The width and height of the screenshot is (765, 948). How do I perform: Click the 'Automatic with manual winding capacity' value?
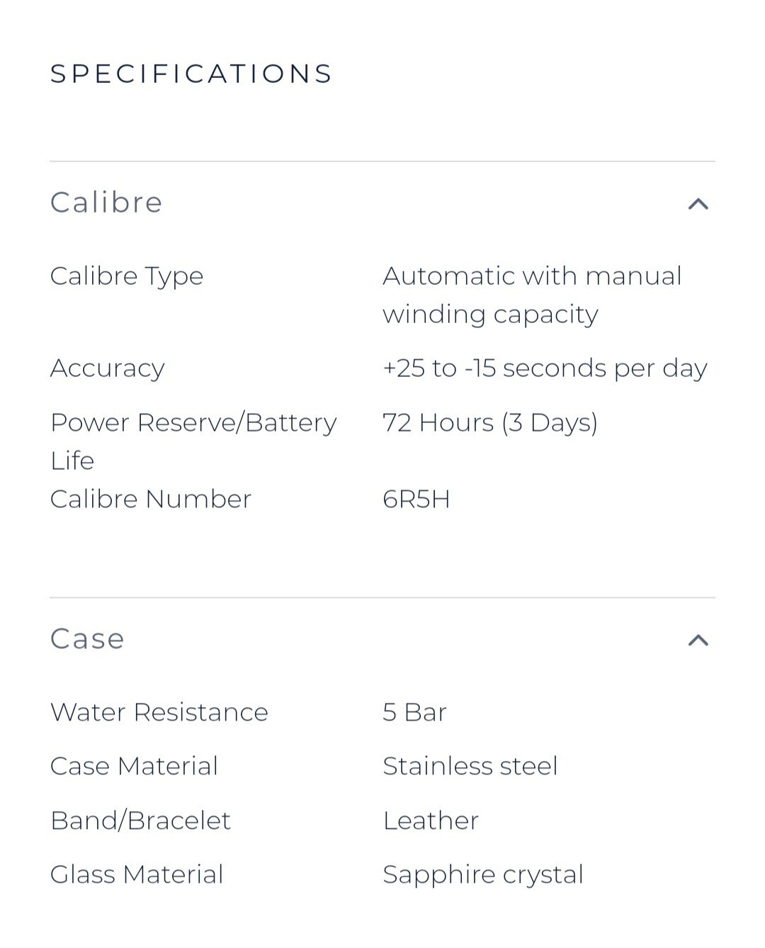pos(531,295)
